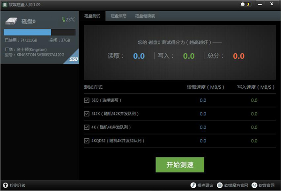Screen dimensions: 281x191
Task: Click the 23°C temperature reading
Action: coord(70,20)
